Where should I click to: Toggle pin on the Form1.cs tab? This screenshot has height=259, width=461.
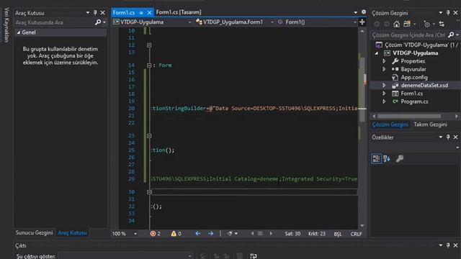point(141,13)
